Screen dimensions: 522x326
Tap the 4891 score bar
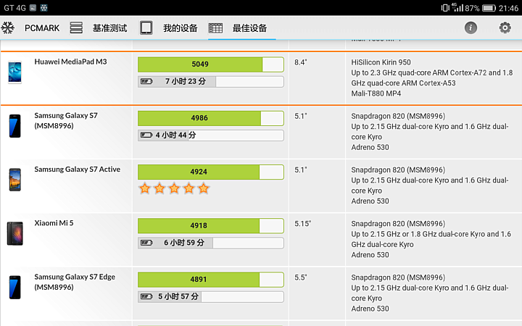tap(211, 280)
